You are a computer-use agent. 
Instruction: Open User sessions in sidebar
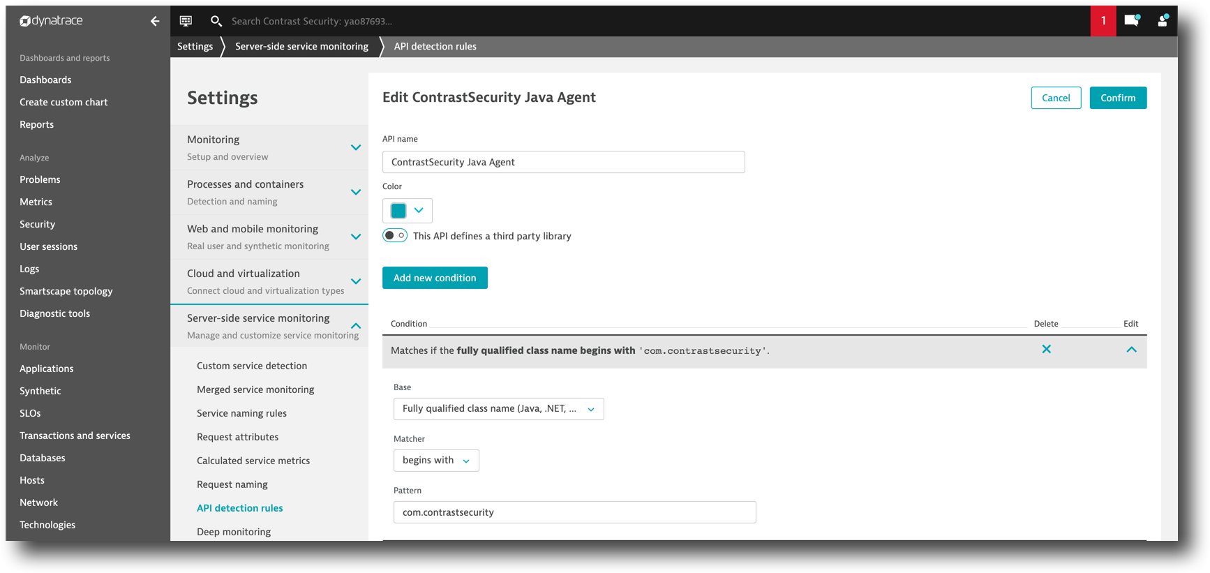(48, 246)
